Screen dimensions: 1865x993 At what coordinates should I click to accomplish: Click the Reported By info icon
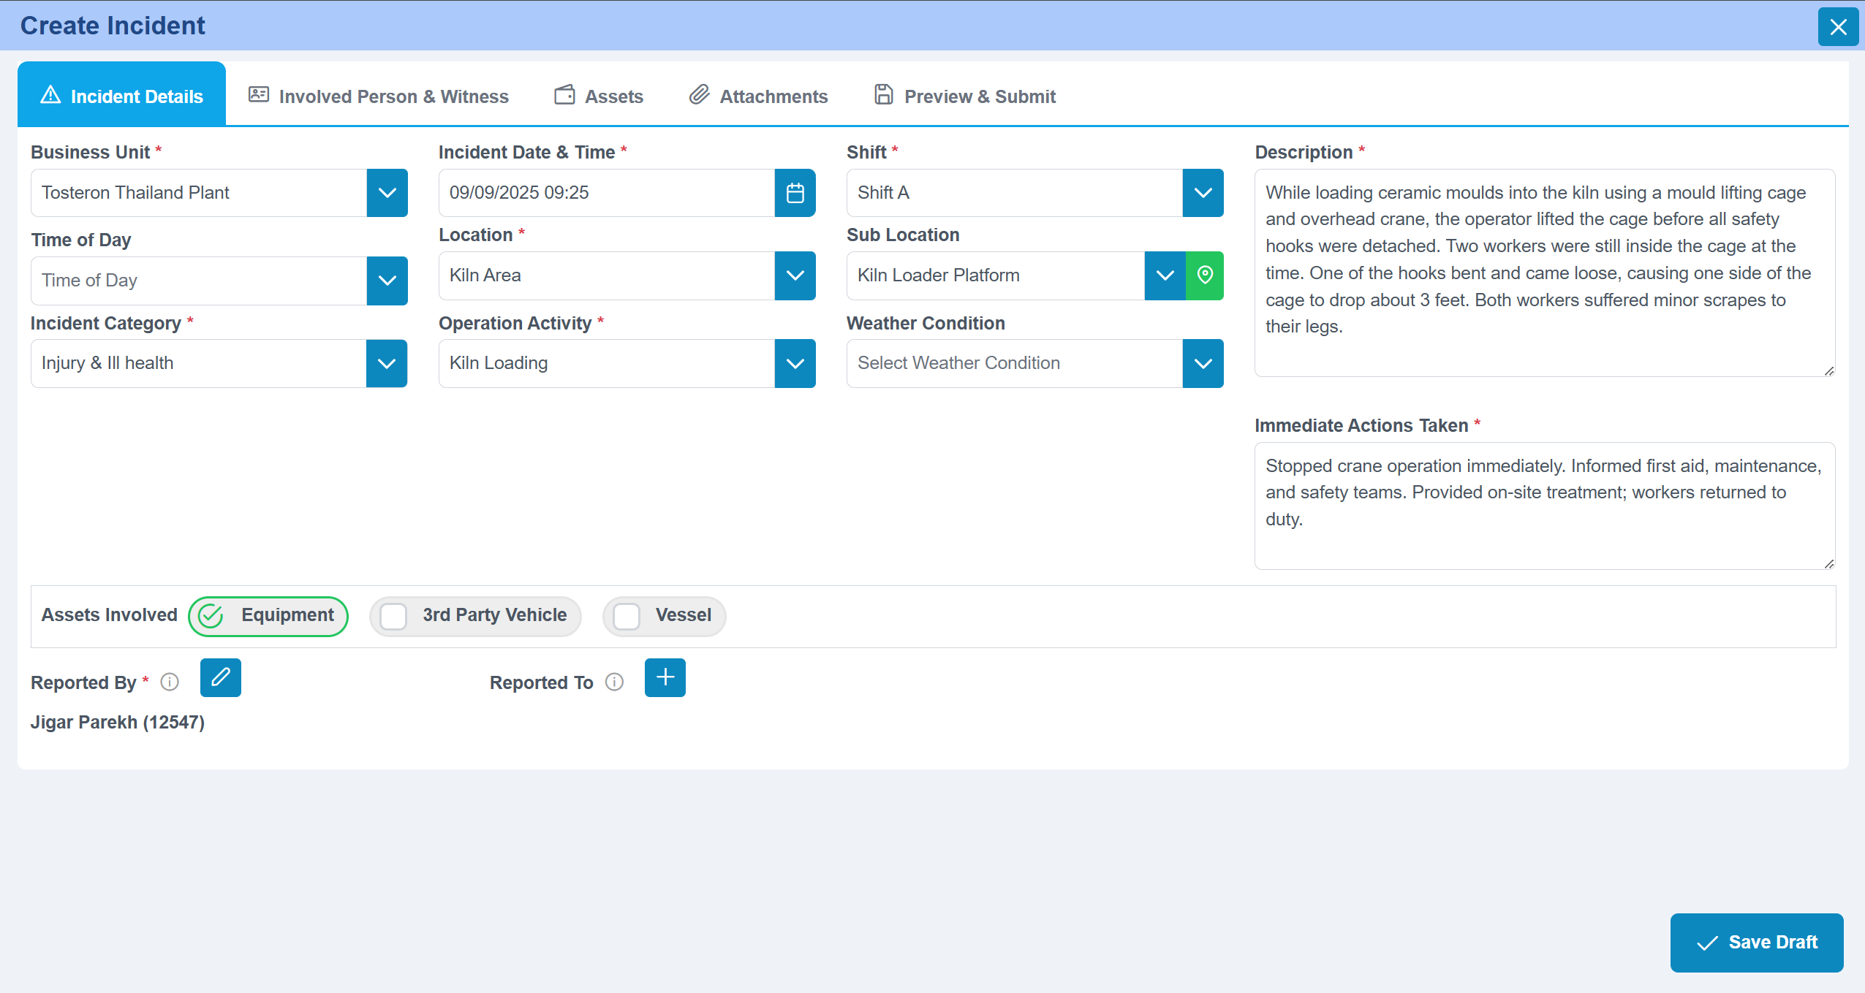pos(170,682)
